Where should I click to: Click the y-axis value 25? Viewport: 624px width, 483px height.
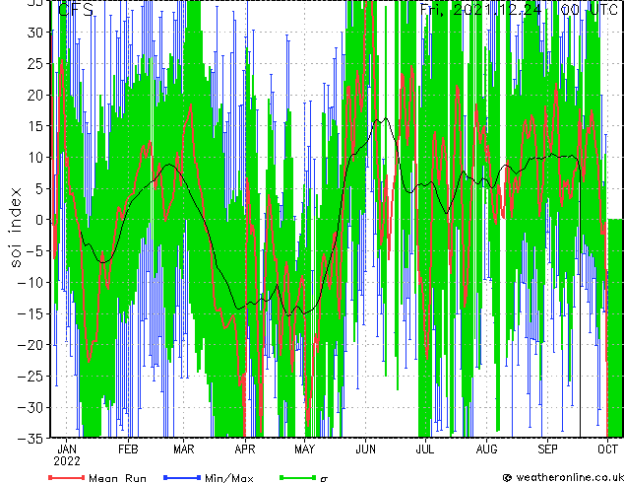click(x=35, y=63)
